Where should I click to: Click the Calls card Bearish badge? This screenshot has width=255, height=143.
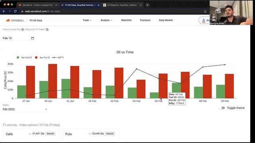[51, 134]
